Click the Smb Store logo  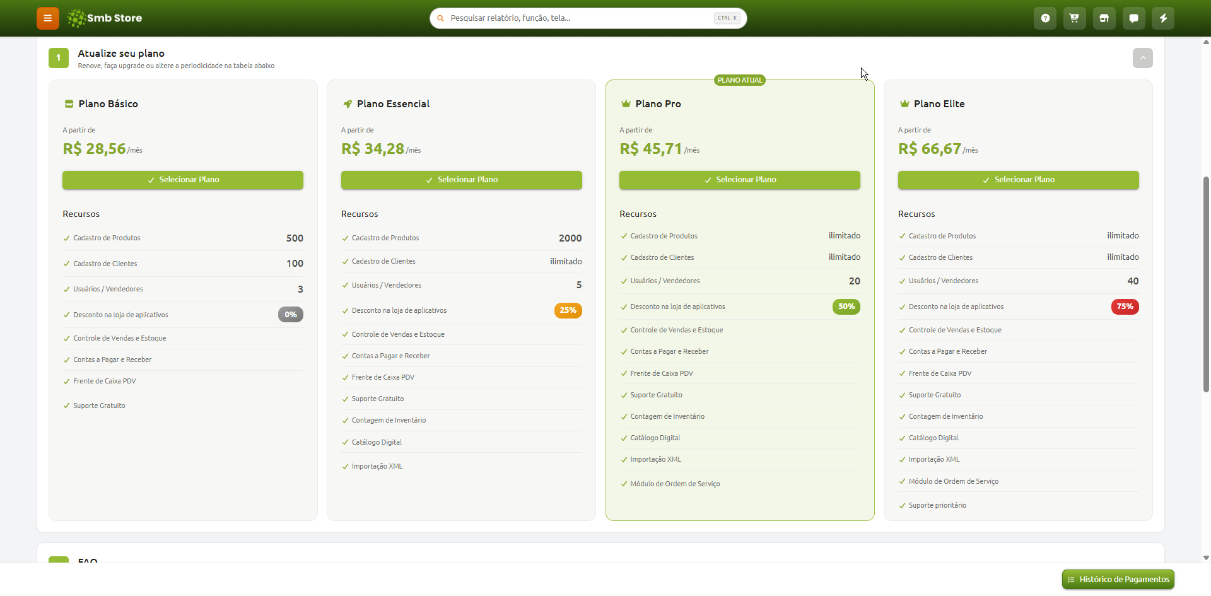click(105, 18)
